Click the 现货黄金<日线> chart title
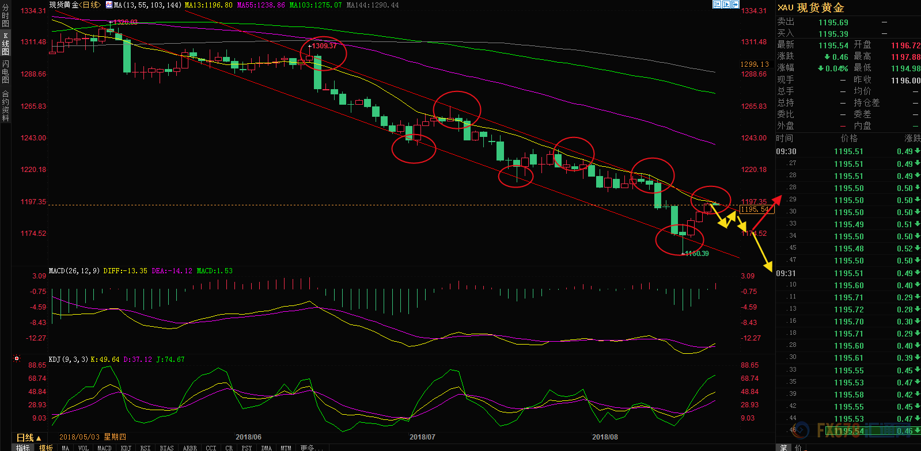This screenshot has width=921, height=451. tap(75, 5)
